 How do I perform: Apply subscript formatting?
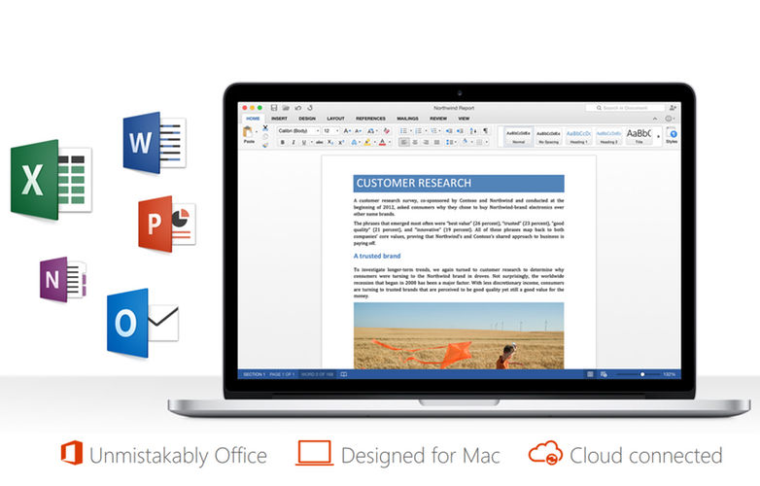[x=330, y=142]
